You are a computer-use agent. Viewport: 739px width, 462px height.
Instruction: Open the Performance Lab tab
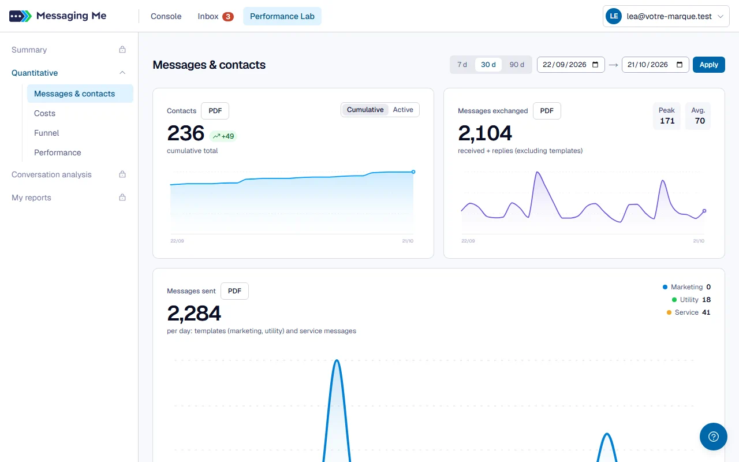click(282, 16)
